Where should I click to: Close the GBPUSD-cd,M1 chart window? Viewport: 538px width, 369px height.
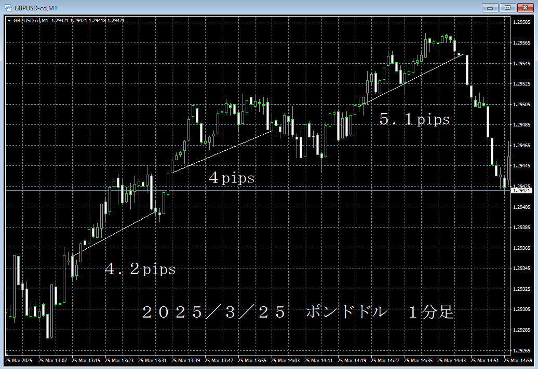pos(524,8)
